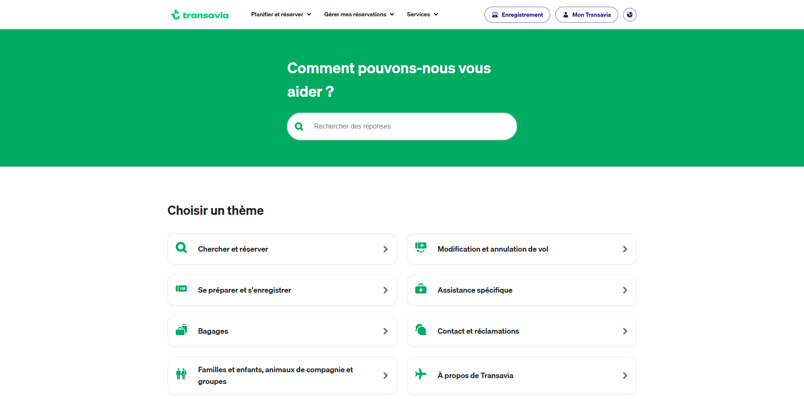Viewport: 804px width, 399px height.
Task: Click the chat bubble icon for Contact
Action: tap(421, 329)
